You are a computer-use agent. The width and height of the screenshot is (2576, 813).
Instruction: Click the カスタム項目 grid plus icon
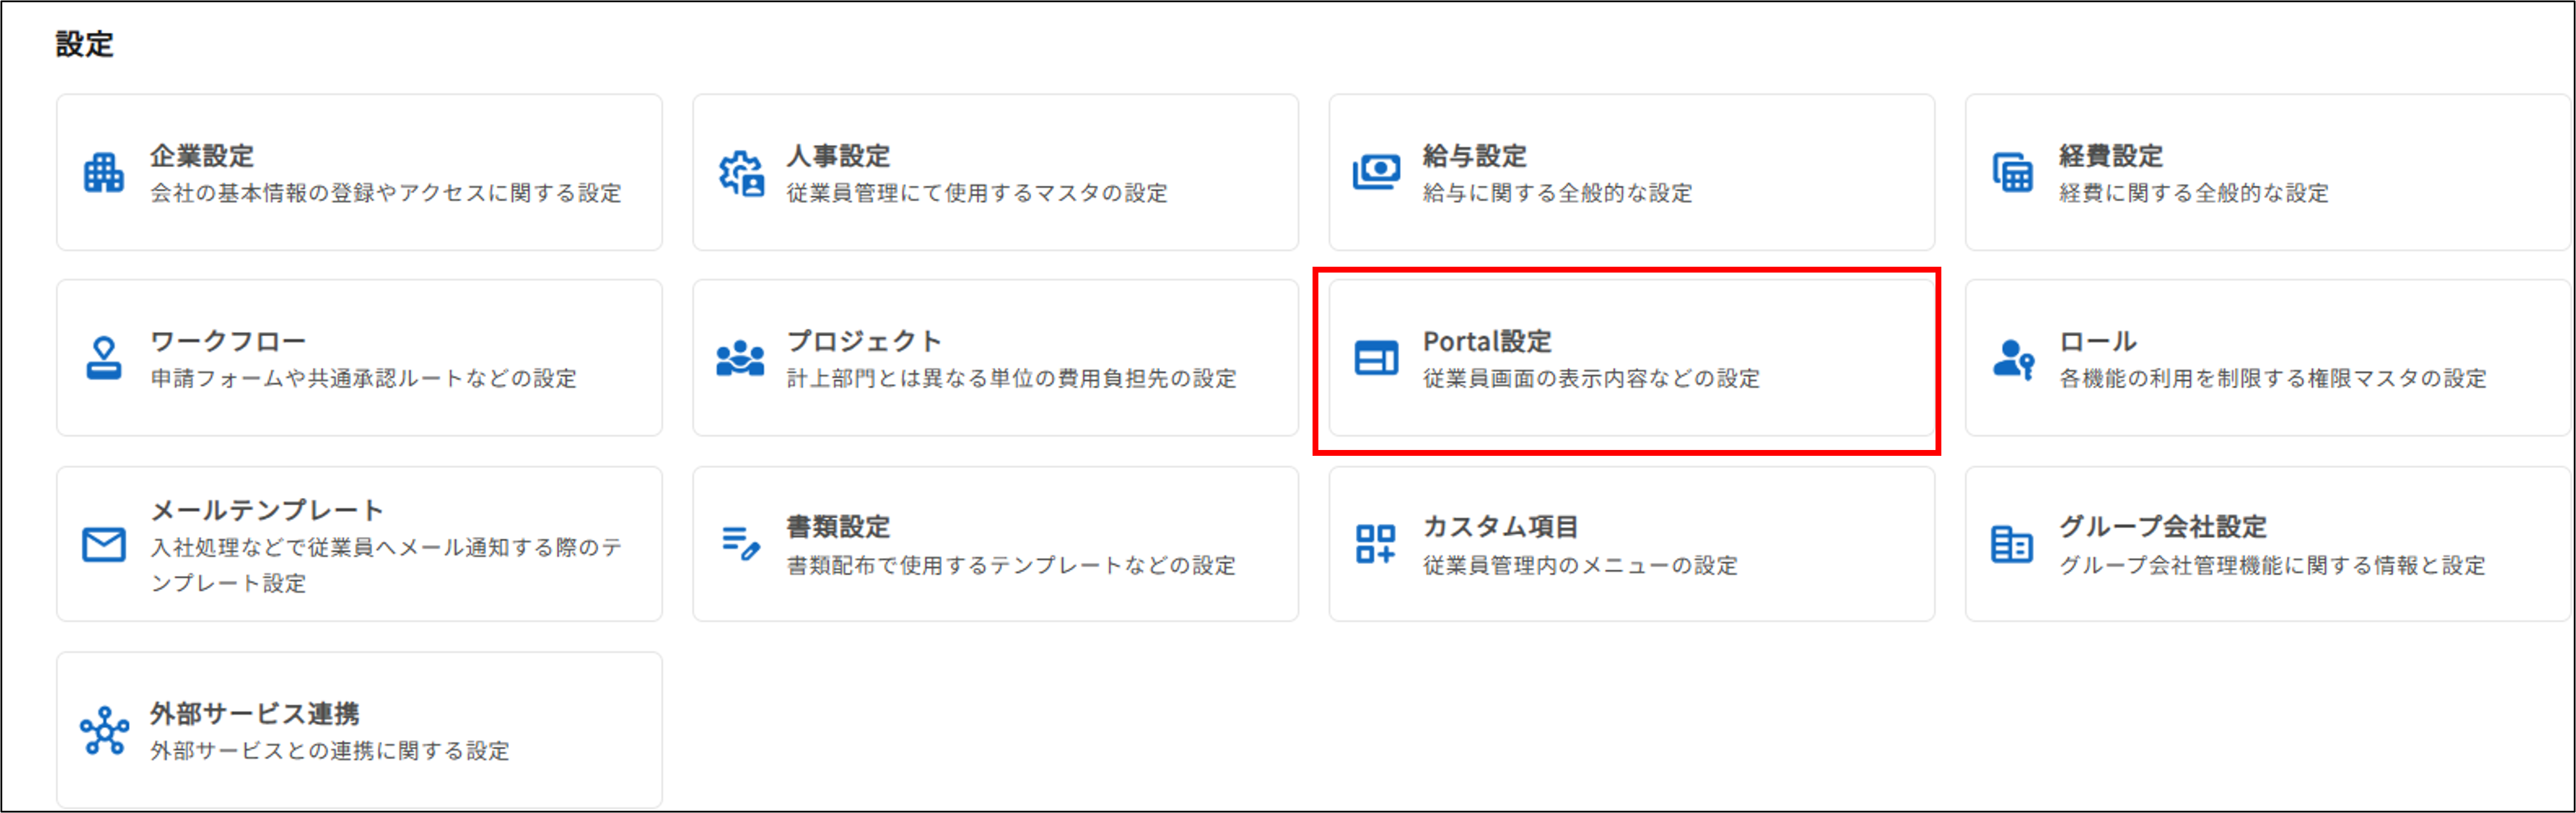point(1376,545)
